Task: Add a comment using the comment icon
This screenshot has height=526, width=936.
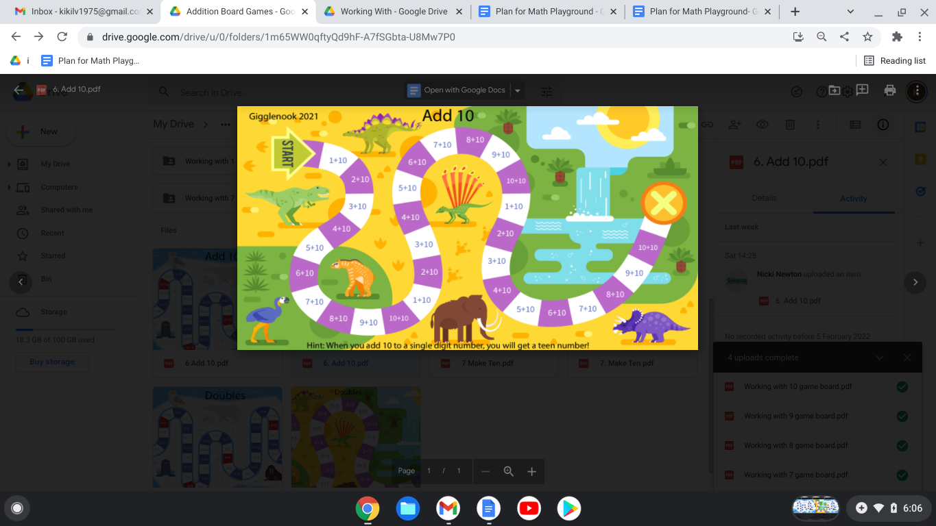Action: coord(862,90)
